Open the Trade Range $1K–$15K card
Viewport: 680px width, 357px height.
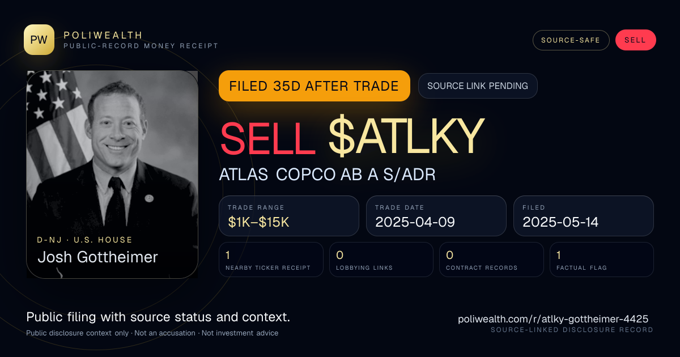tap(289, 216)
